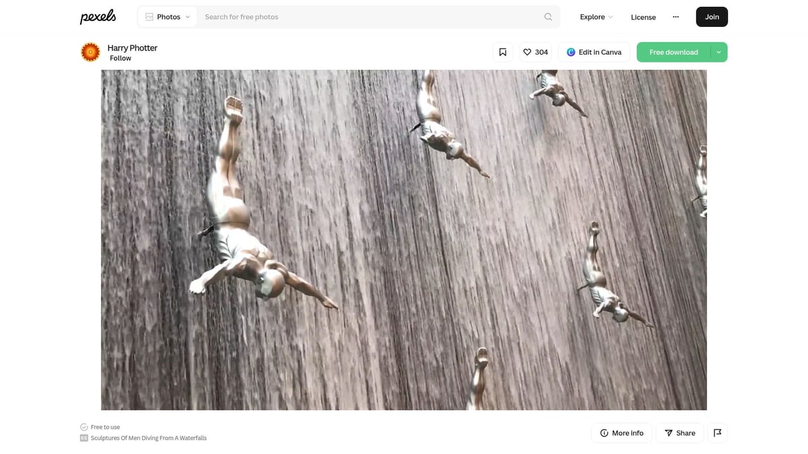Follow photographer Harry Photter
Image resolution: width=808 pixels, height=454 pixels.
click(x=121, y=58)
